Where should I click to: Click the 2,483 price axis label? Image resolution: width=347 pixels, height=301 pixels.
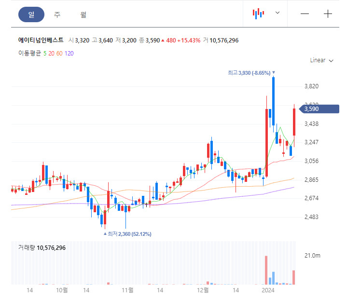(311, 217)
